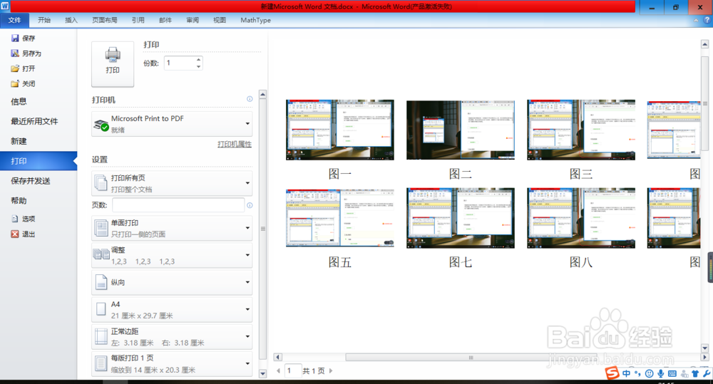Image resolution: width=713 pixels, height=384 pixels.
Task: Click the Word application icon in title bar
Action: (5, 6)
